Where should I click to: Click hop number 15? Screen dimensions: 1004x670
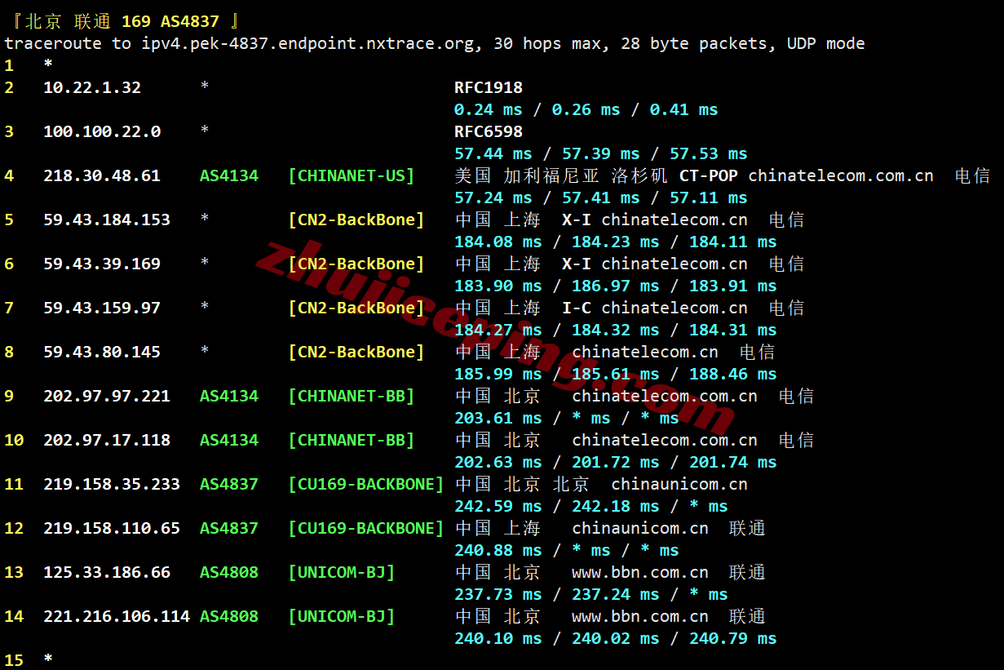click(x=14, y=659)
